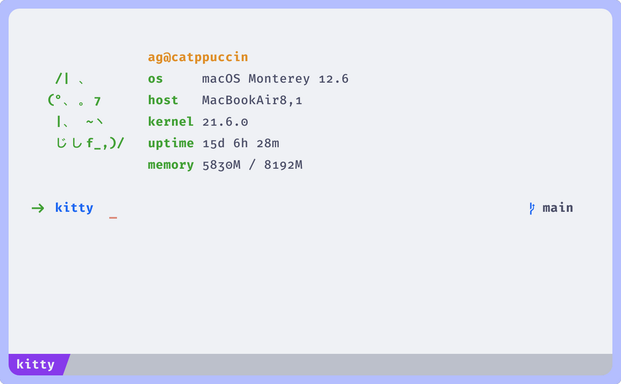Screen dimensions: 621x384
Task: Click the macOS Monterey 12.6 text
Action: (x=275, y=79)
